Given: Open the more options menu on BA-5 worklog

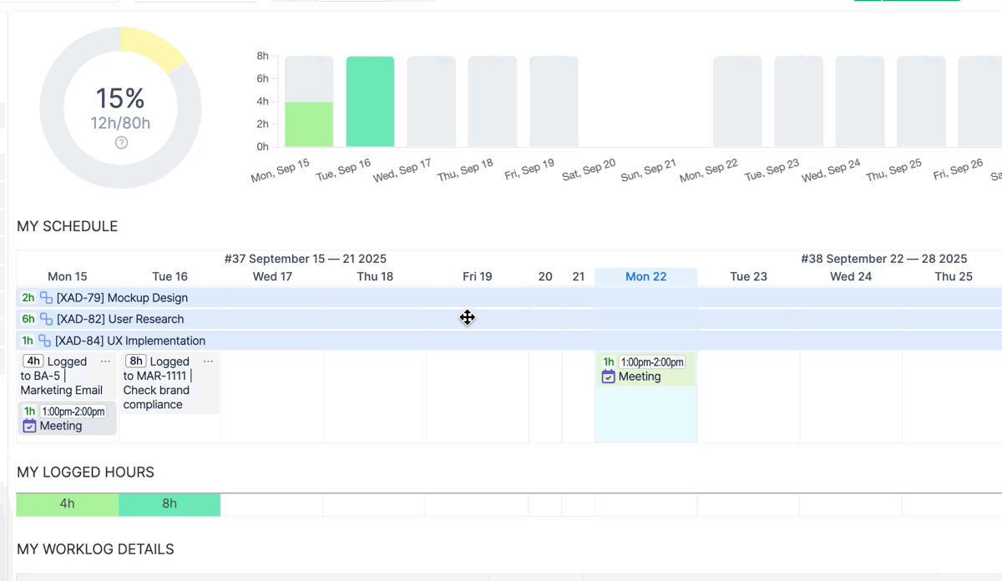Looking at the screenshot, I should (105, 361).
